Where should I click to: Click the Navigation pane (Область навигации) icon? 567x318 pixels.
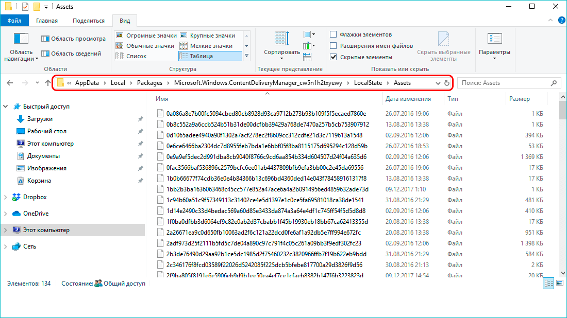[21, 40]
